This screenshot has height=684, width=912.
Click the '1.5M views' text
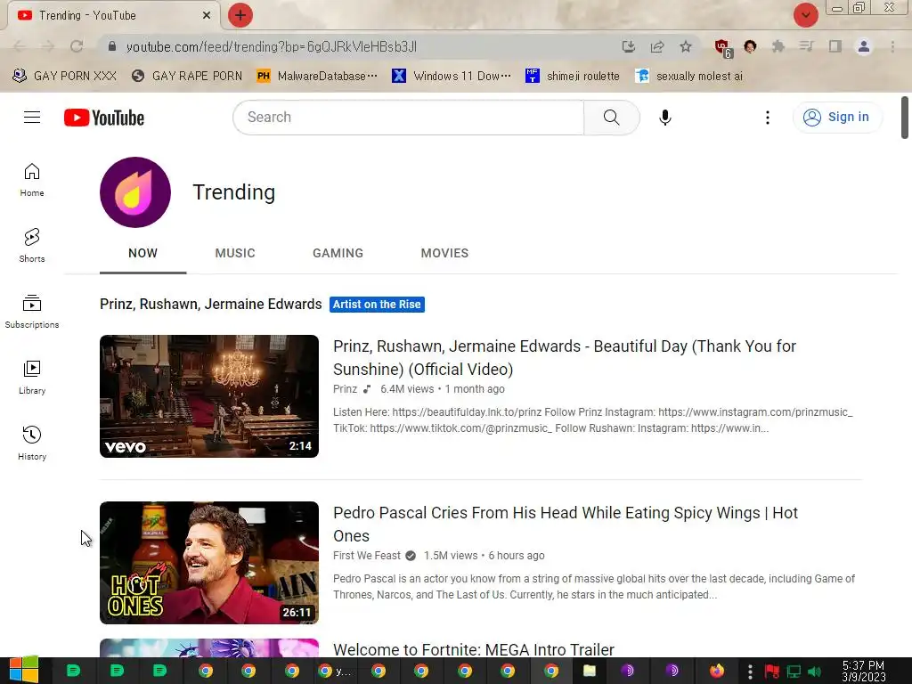[450, 556]
